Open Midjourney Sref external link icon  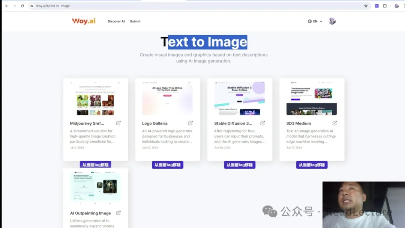[x=118, y=123]
